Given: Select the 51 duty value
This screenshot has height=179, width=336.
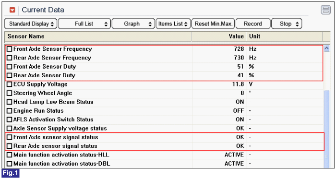Looking at the screenshot, I should point(240,67).
